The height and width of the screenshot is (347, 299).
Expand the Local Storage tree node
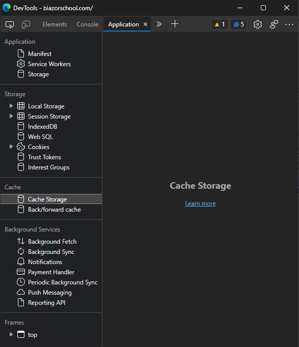11,106
